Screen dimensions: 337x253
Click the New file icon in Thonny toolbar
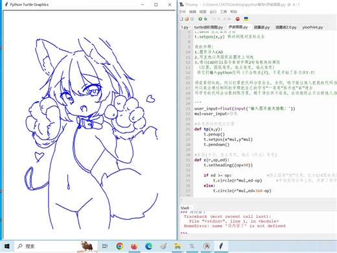pos(181,19)
